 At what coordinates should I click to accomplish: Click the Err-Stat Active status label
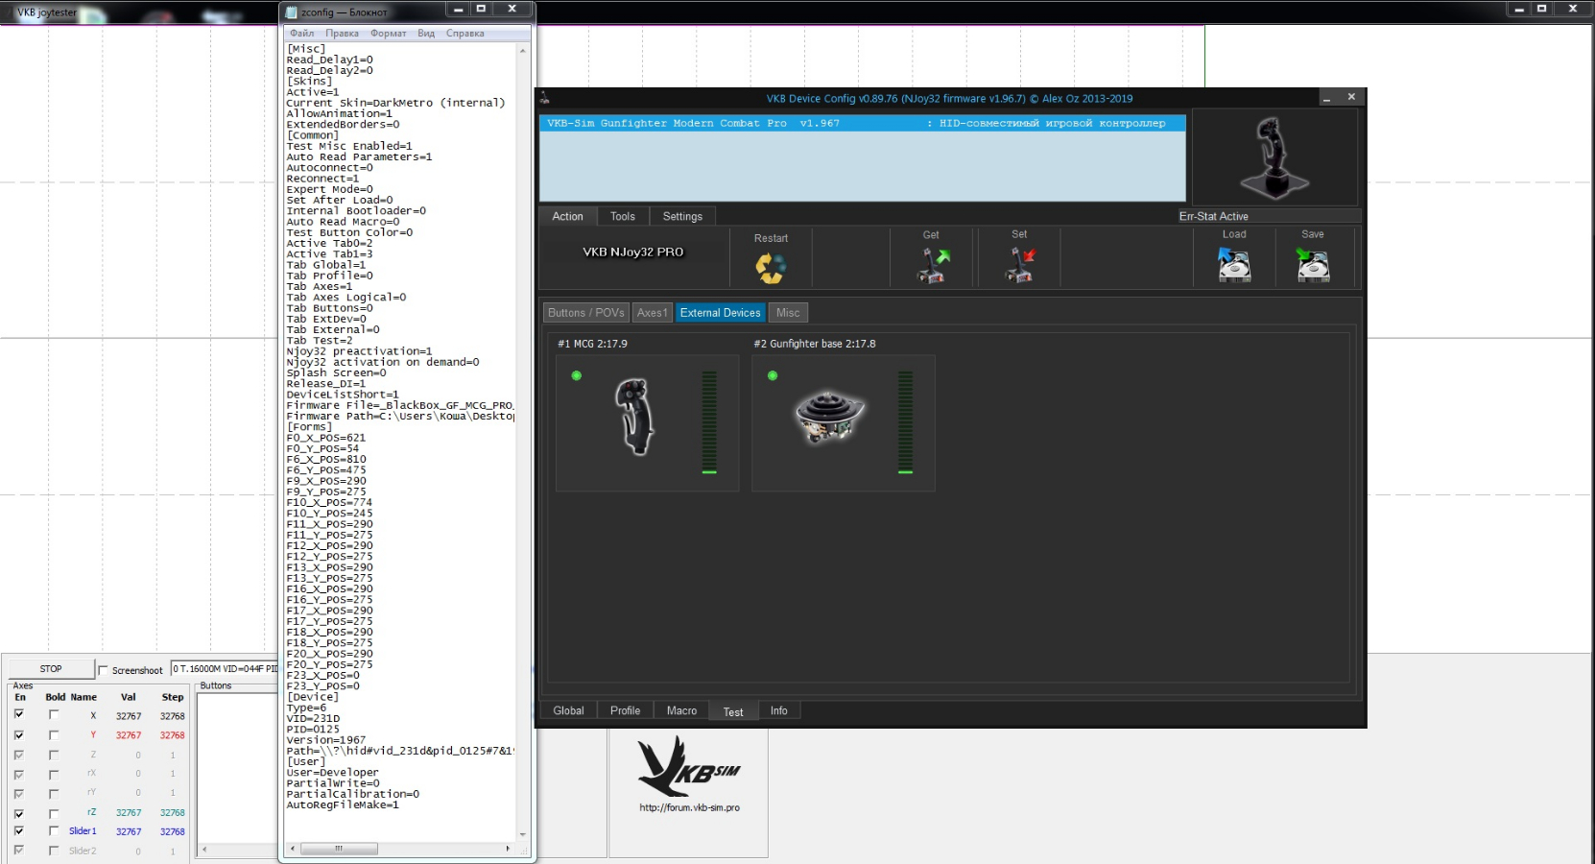coord(1213,217)
